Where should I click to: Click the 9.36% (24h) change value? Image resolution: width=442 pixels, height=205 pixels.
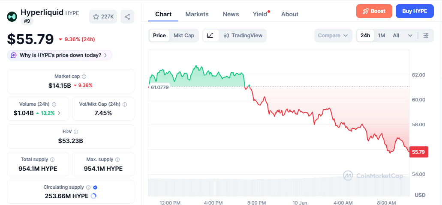(x=79, y=39)
